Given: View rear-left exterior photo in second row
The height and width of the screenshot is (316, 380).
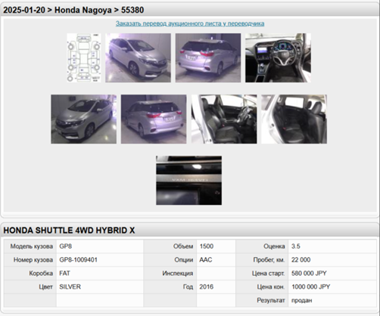Looking at the screenshot, I should point(154,119).
